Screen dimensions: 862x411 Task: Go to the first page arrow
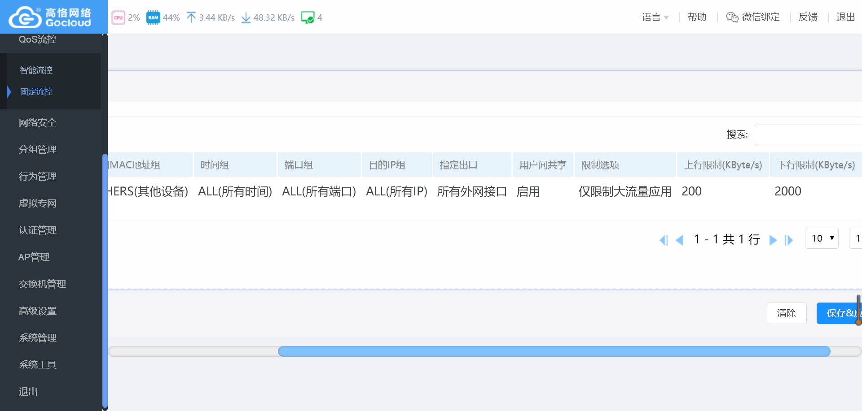click(x=664, y=240)
